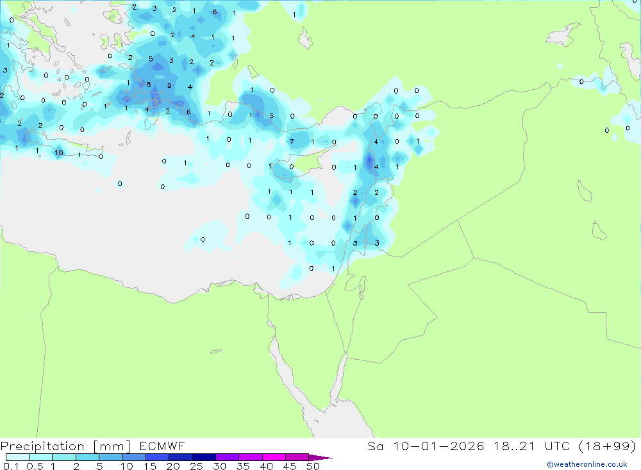
Task: Click the map value '10' near Crete
Action: coord(59,153)
